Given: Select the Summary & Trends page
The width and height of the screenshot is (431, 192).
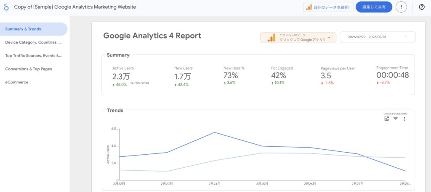Looking at the screenshot, I should [23, 29].
